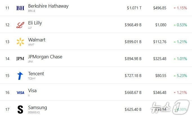Viewport: 192px width, 117px height.
Task: Click Visa's 1.21% price decline value
Action: pyautogui.click(x=182, y=92)
